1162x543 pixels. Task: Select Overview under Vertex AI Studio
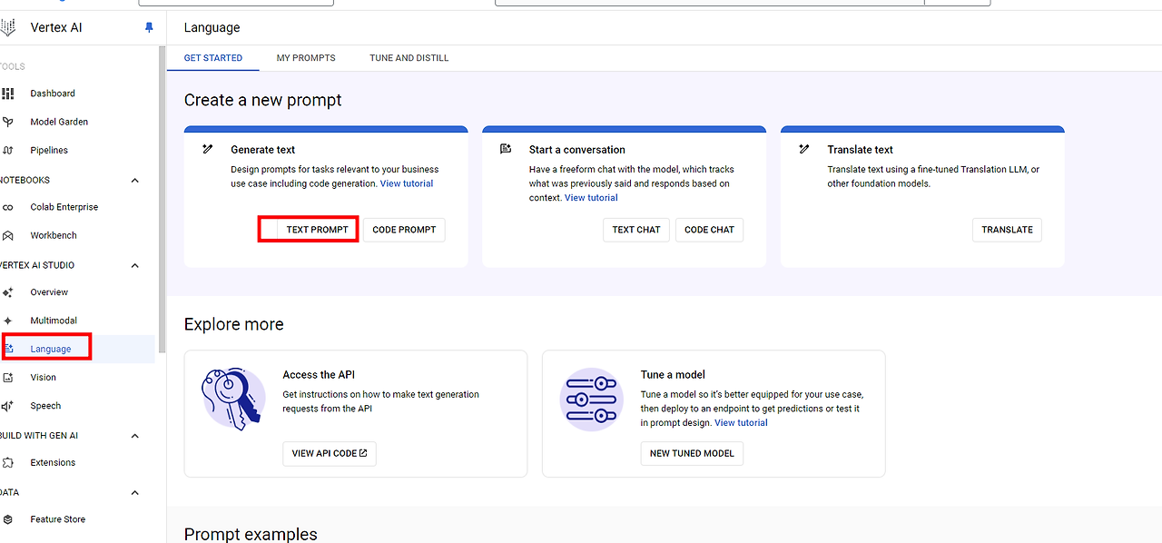(49, 292)
